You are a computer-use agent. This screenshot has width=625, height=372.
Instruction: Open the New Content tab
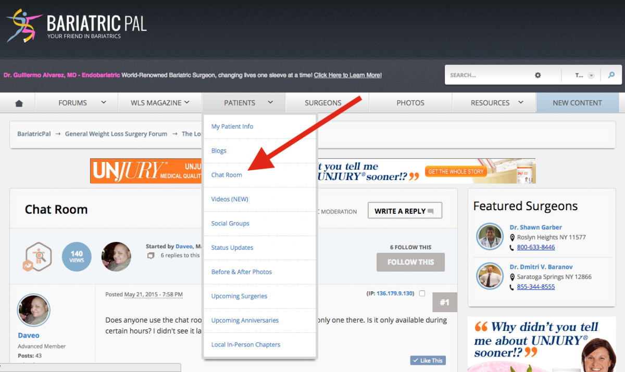coord(577,103)
